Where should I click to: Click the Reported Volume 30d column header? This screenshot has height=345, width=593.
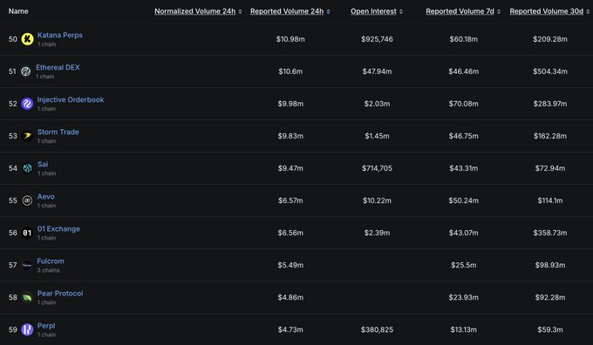click(547, 11)
